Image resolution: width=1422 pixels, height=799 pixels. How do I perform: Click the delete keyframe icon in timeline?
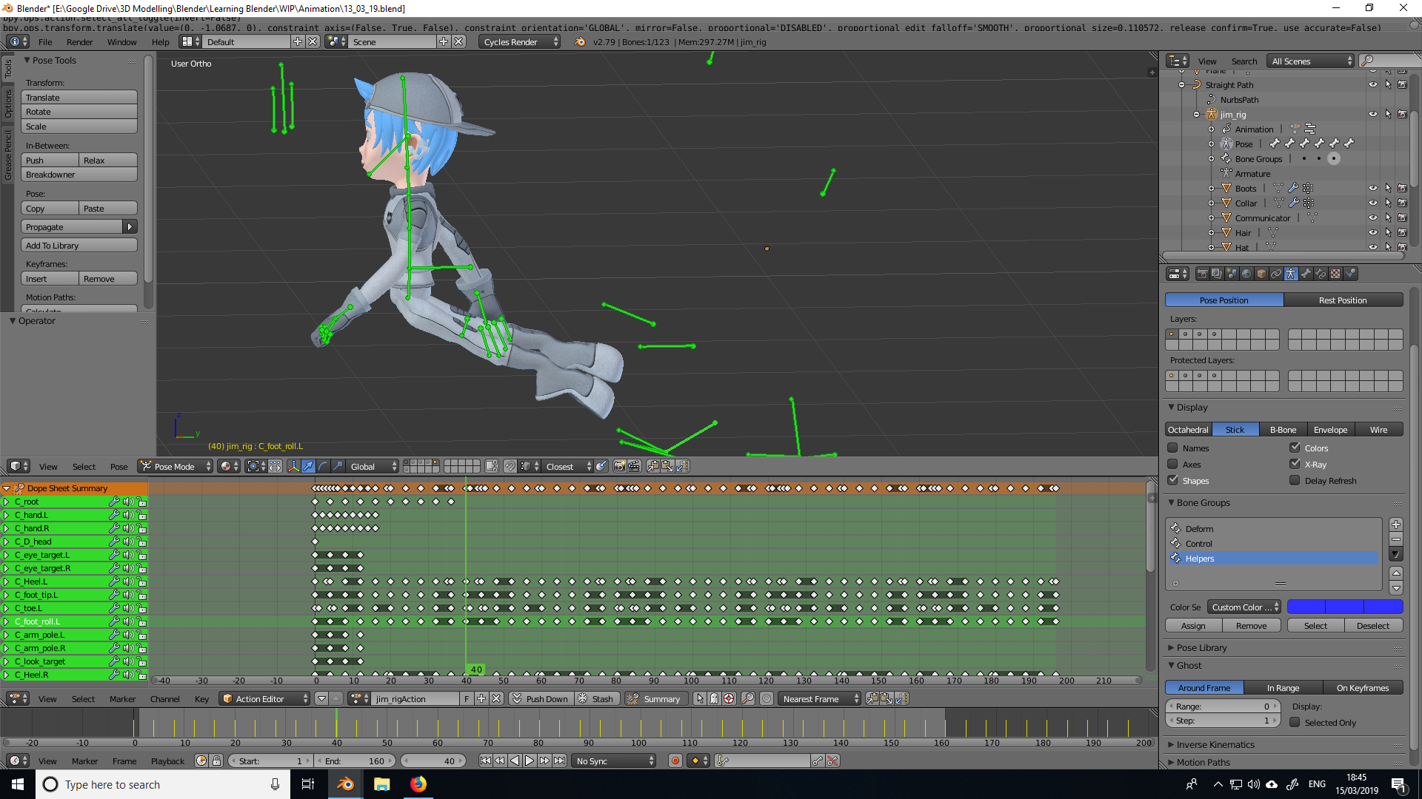[x=832, y=761]
